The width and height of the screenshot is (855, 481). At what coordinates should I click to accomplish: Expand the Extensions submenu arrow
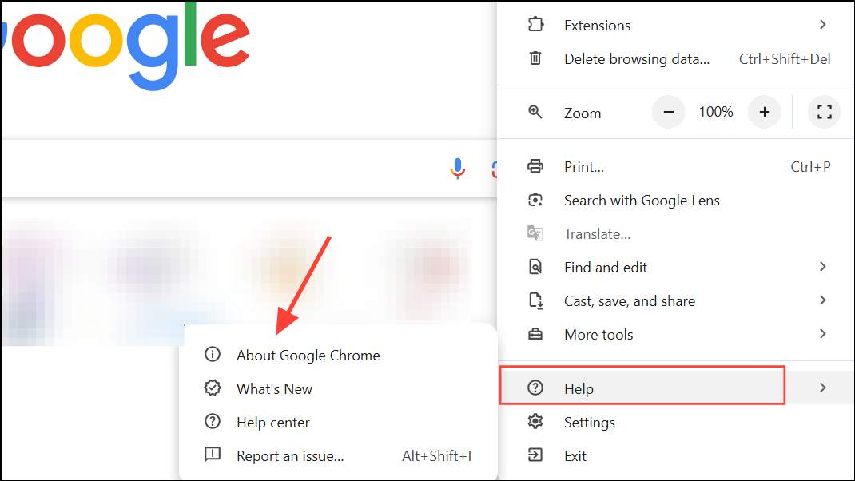click(823, 25)
